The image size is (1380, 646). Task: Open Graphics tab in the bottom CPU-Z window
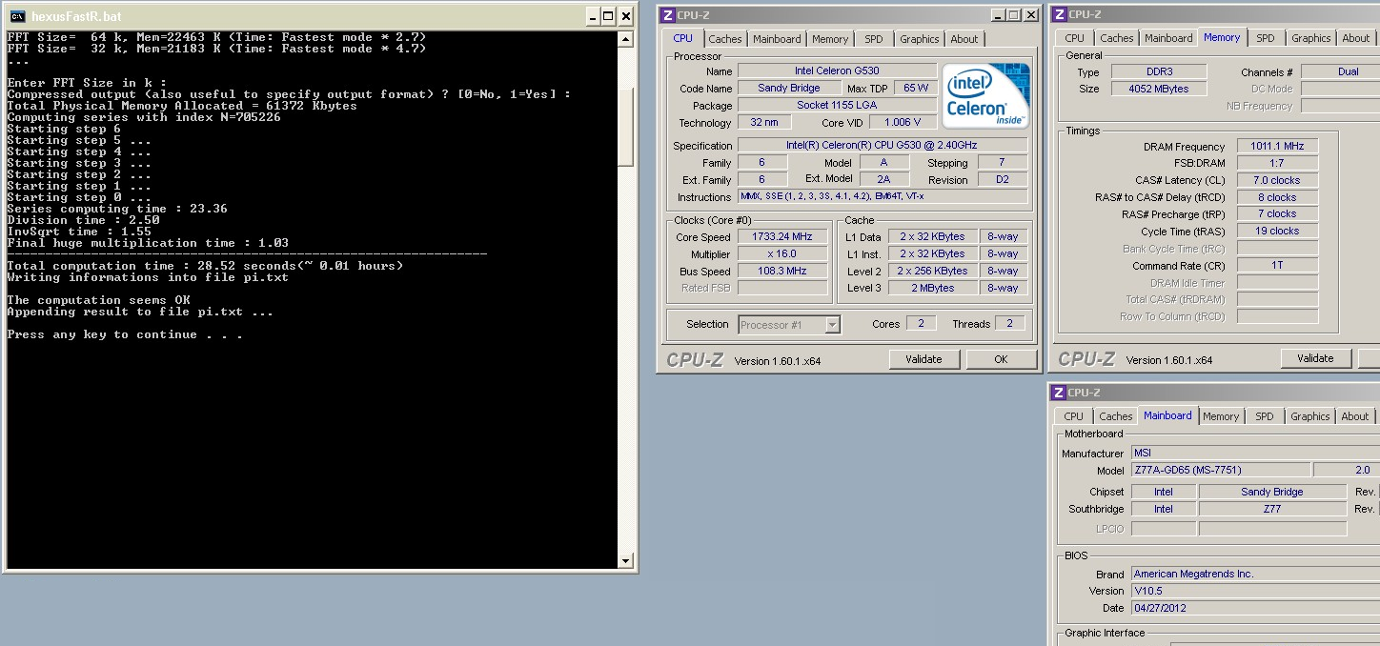coord(1310,416)
